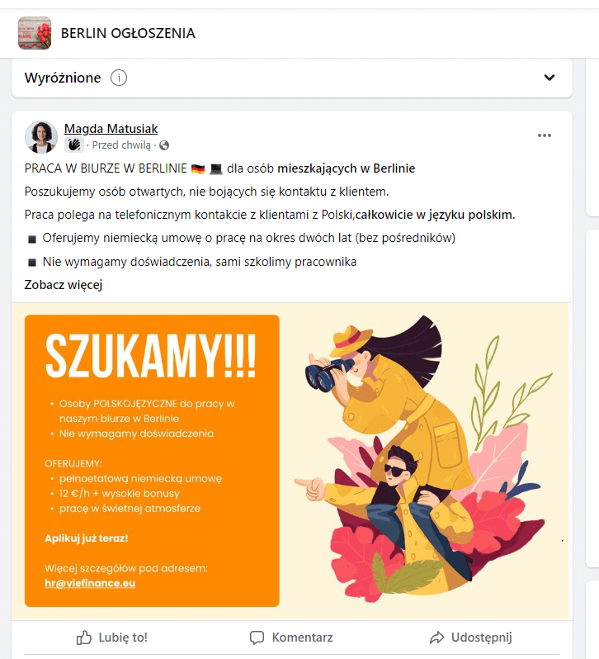Click the Komentarz button label
Viewport: 599px width, 659px height.
(x=302, y=638)
